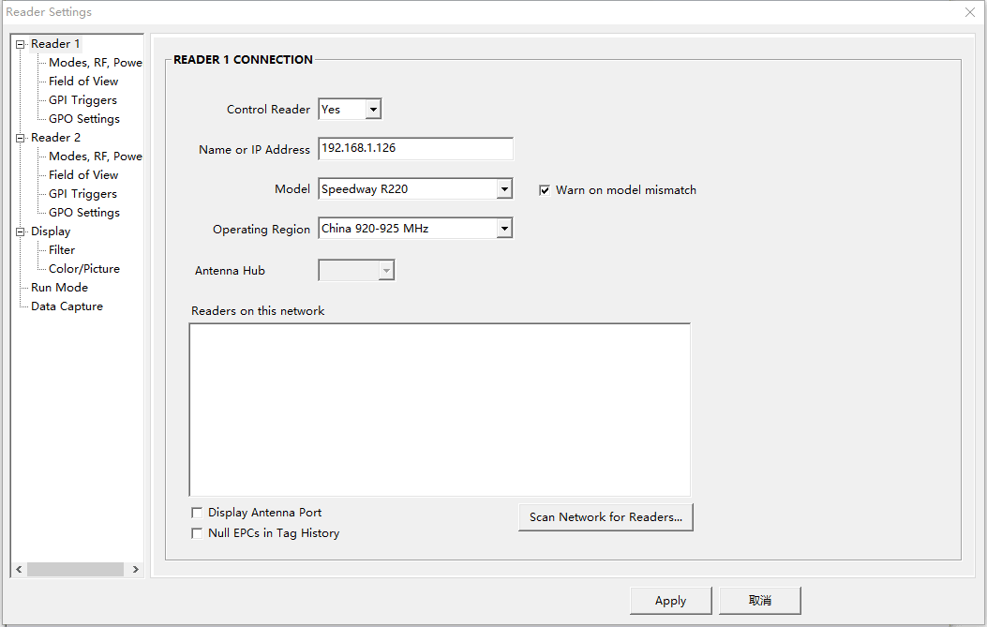987x627 pixels.
Task: Toggle Warn on model mismatch checkbox
Action: [545, 190]
